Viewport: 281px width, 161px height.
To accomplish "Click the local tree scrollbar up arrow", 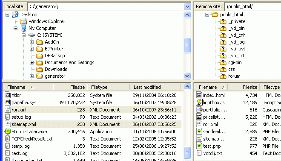I will [x=187, y=15].
